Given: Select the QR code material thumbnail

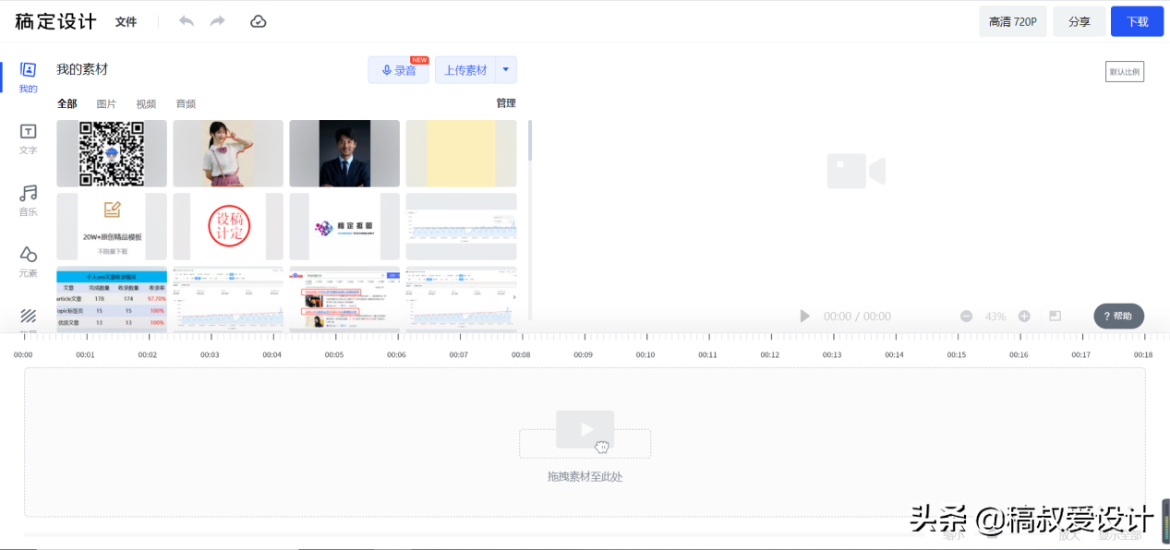Looking at the screenshot, I should pos(111,153).
